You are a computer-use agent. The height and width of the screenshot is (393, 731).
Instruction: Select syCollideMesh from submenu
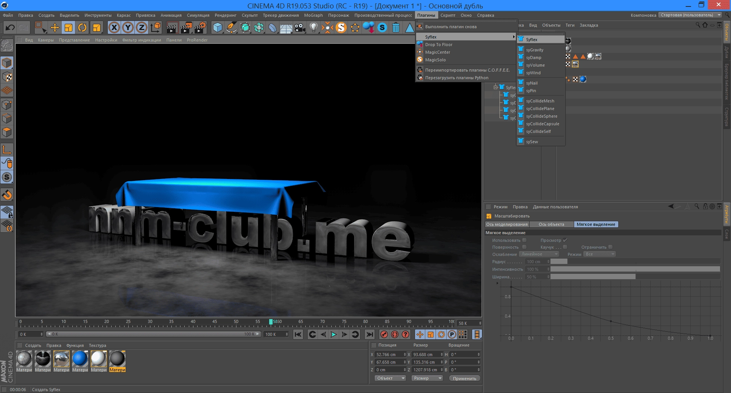(x=541, y=101)
